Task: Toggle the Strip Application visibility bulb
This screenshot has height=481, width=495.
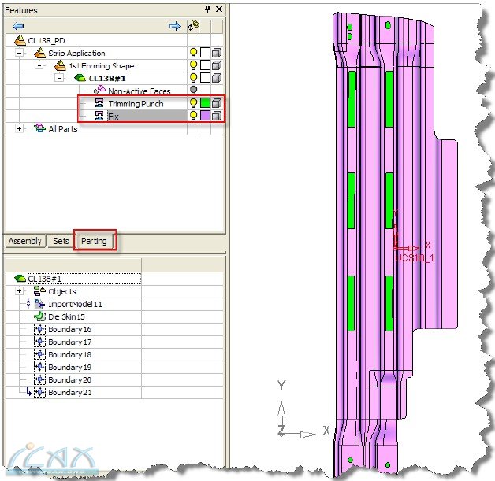Action: click(194, 53)
